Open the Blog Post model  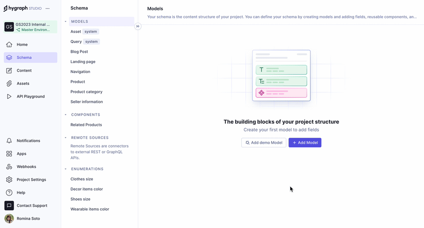coord(79,52)
